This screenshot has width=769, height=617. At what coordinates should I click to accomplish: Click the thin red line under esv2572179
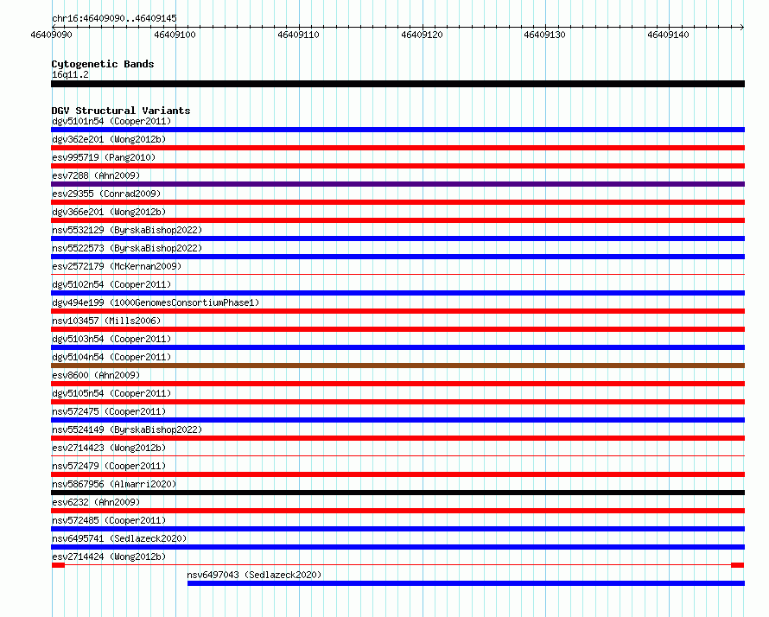[397, 275]
